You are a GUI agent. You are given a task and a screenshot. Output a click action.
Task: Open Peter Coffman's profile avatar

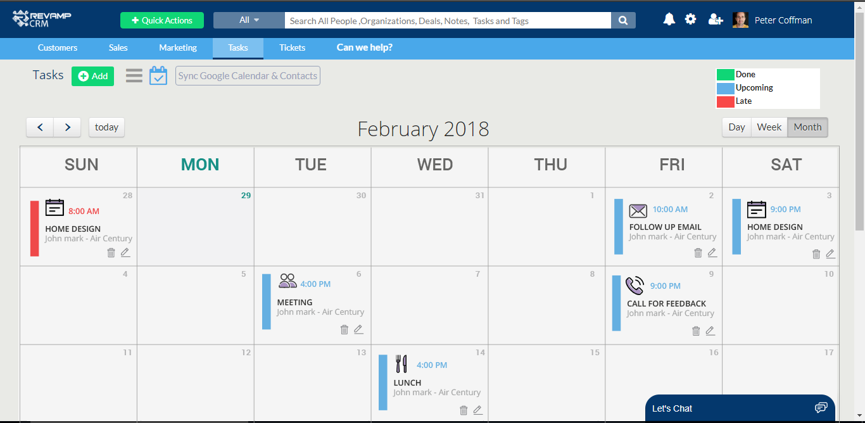(740, 20)
